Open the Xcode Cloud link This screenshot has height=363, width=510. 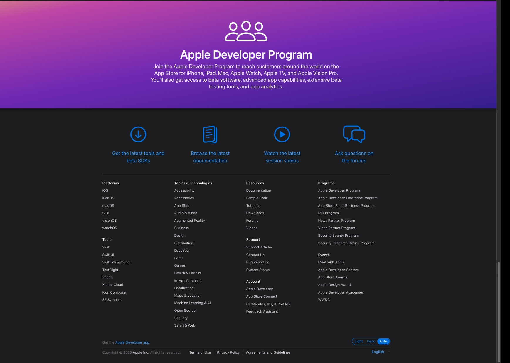click(x=113, y=285)
